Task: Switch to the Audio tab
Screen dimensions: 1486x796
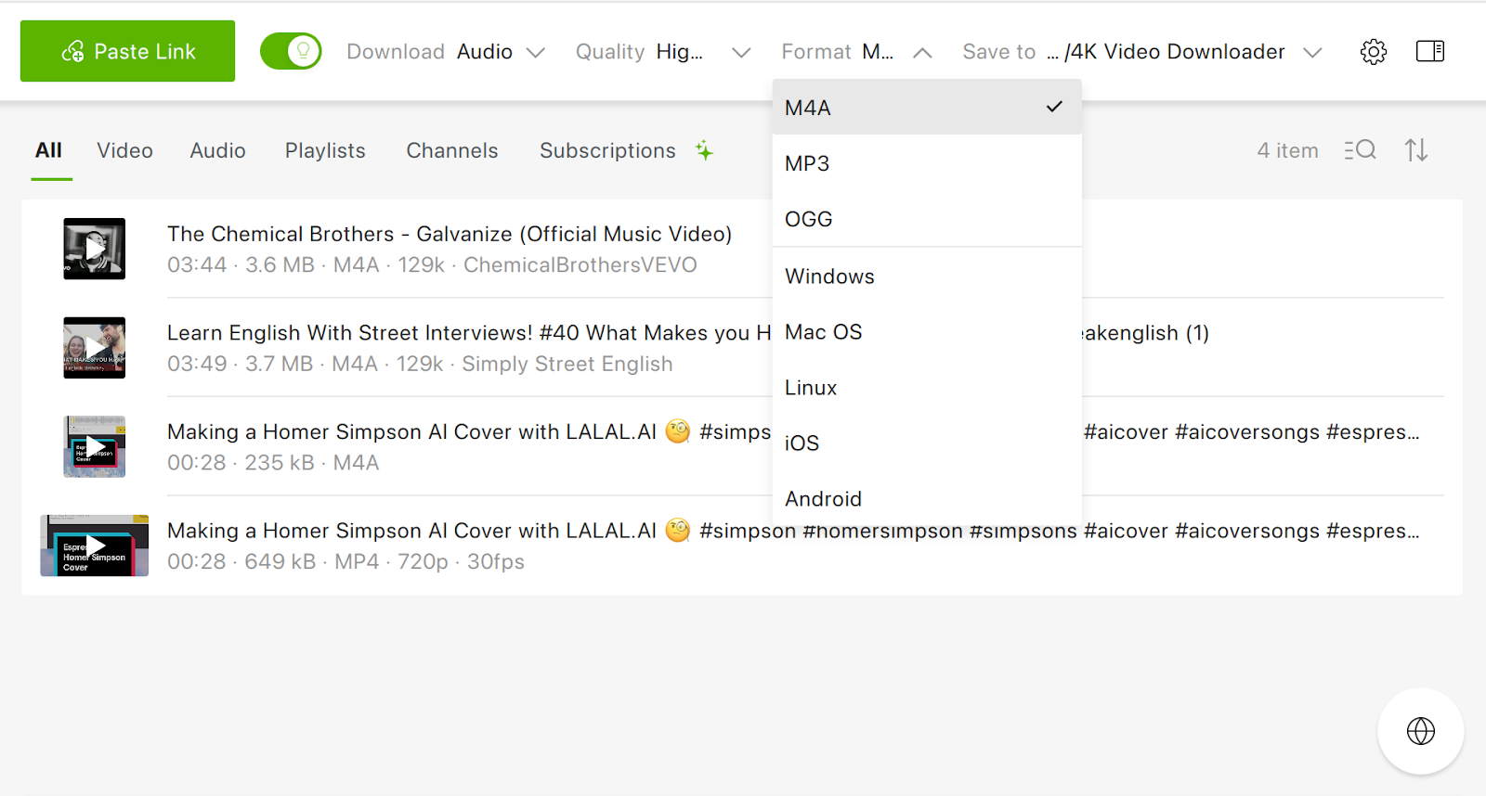Action: point(218,150)
